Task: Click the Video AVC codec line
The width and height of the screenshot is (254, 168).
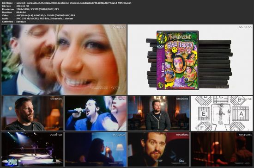Action: (x=38, y=15)
